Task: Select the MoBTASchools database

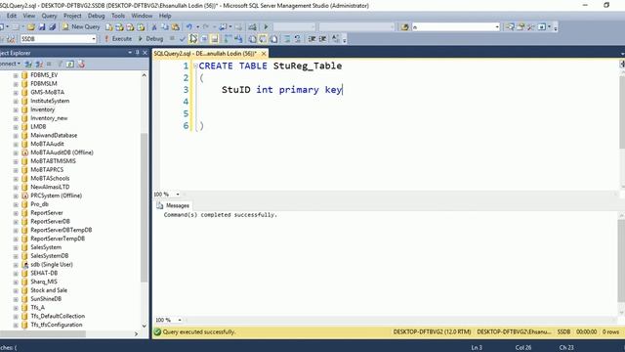Action: tap(50, 178)
